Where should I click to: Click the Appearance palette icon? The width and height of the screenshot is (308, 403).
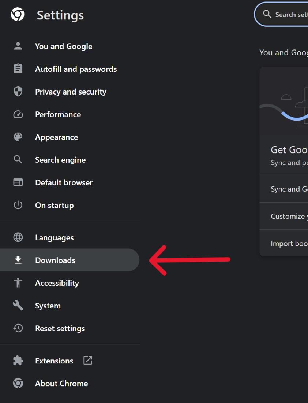coord(18,137)
